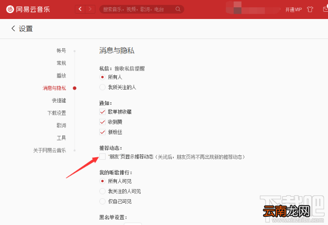Go forward using header forward arrow
The width and height of the screenshot is (328, 225).
coord(90,9)
